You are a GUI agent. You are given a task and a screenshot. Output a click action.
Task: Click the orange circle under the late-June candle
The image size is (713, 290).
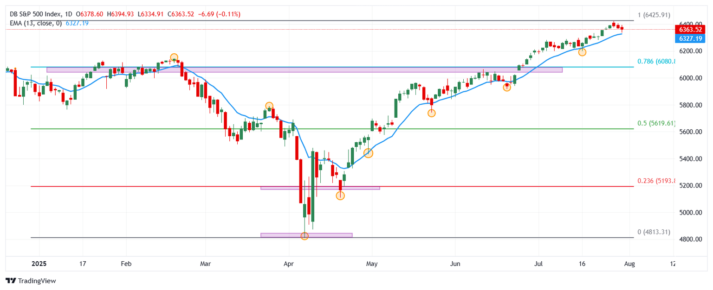coord(507,87)
